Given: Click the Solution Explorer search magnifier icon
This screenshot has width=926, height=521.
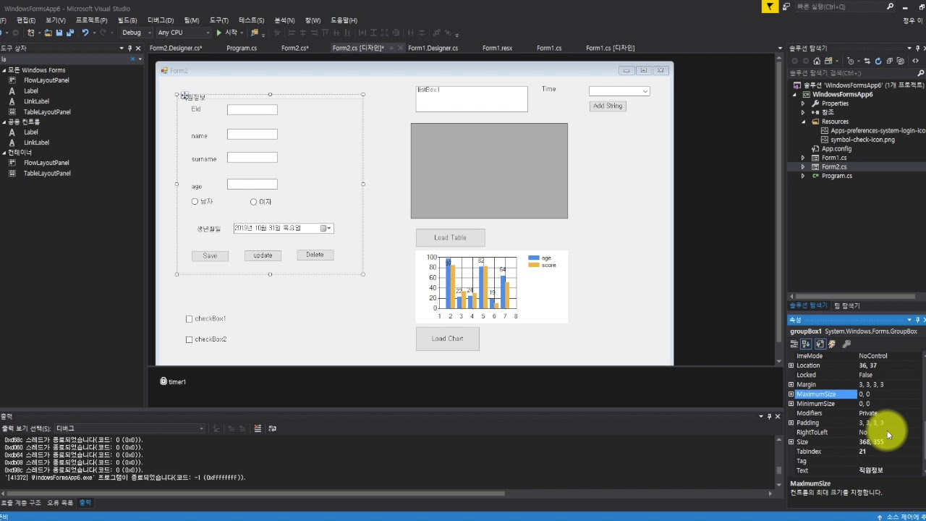Looking at the screenshot, I should click(x=920, y=73).
